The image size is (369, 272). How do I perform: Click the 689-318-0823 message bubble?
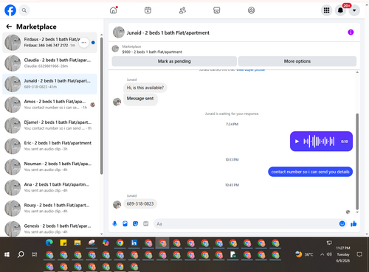pos(140,203)
